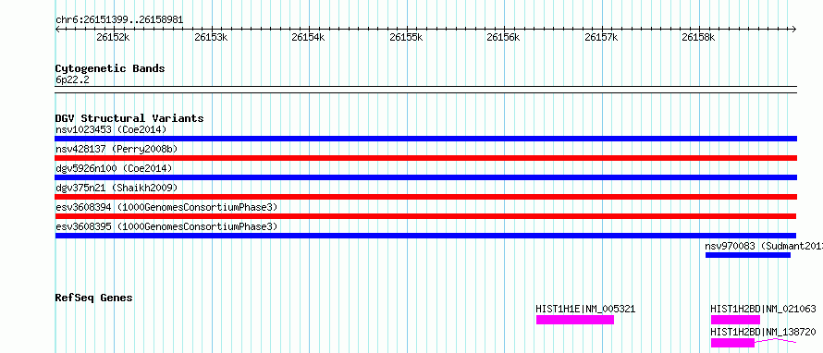Screen dimensions: 823x353
Task: Click the ruler's left arrowhead
Action: pyautogui.click(x=57, y=29)
